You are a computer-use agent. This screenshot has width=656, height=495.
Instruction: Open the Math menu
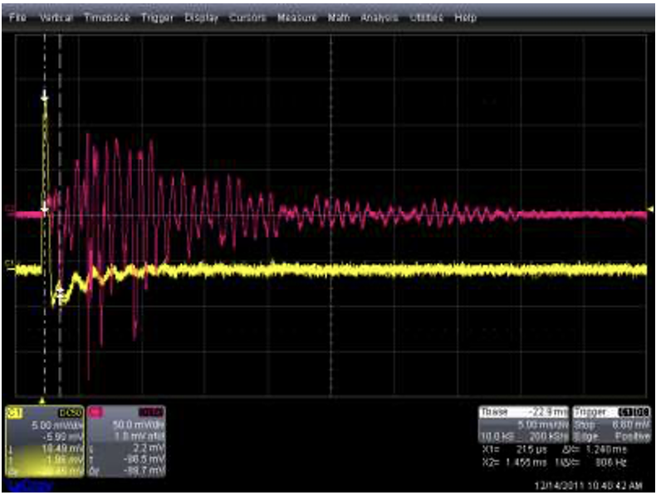pos(339,17)
